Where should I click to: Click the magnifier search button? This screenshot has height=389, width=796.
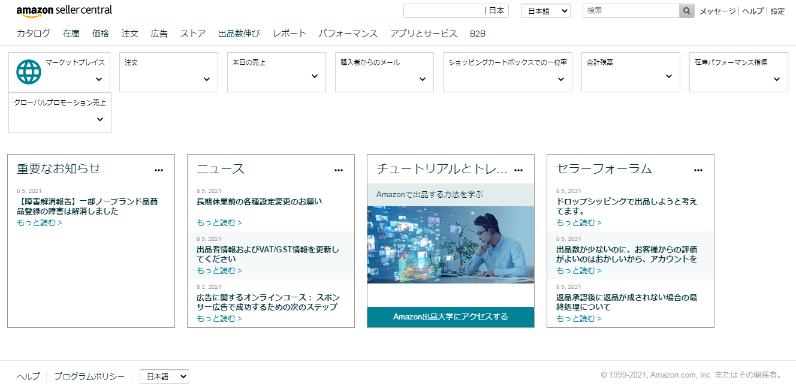pos(686,11)
